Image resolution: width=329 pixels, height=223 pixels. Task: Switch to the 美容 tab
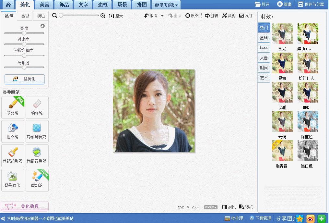pos(44,5)
